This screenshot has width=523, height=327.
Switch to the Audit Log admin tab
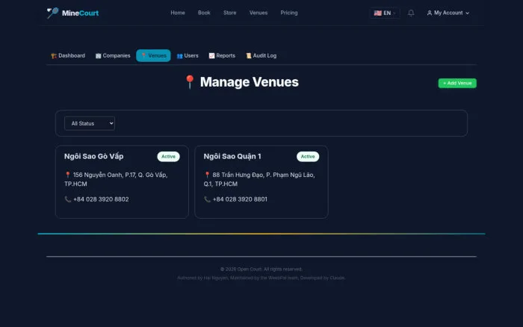pos(261,56)
